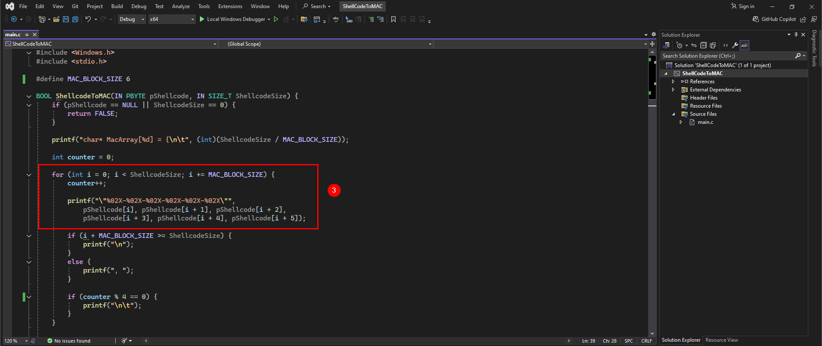
Task: Comment out selected lines using the toolbar icon
Action: point(371,19)
